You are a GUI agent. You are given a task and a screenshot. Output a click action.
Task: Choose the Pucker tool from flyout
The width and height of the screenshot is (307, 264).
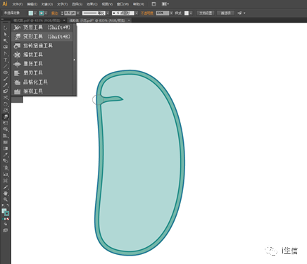(x=42, y=55)
